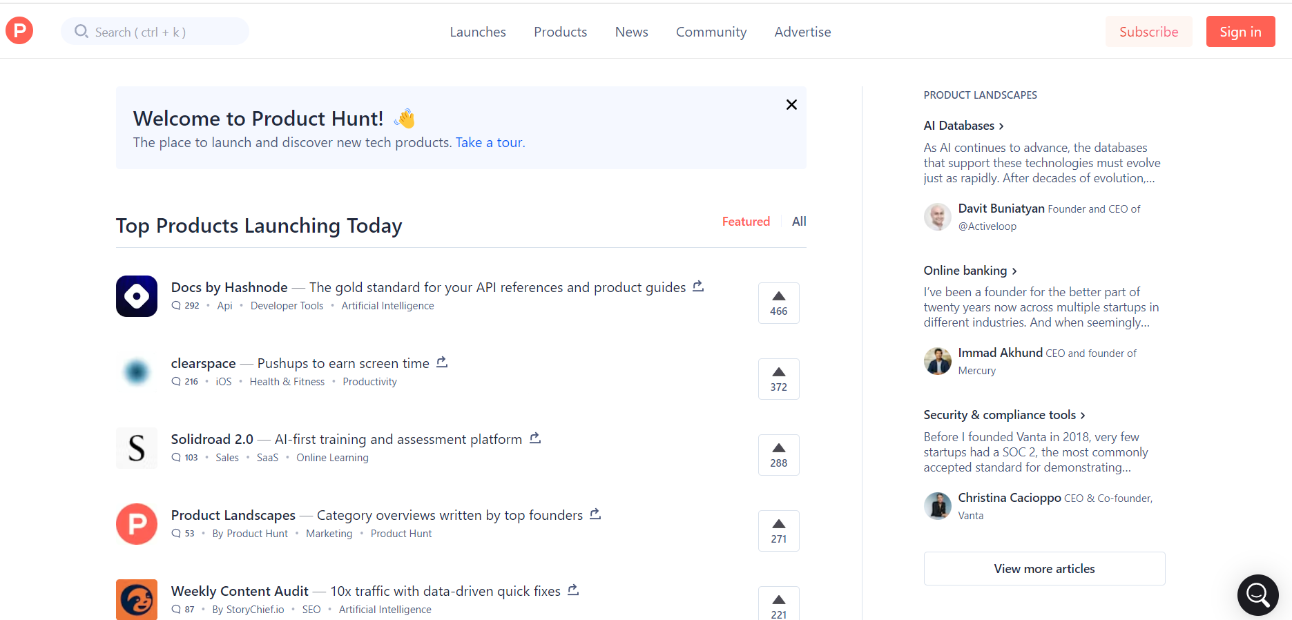Open the By StoryChief.io tag
The width and height of the screenshot is (1292, 620).
tap(248, 609)
